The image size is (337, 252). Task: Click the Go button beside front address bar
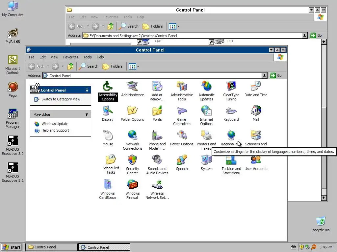click(276, 75)
